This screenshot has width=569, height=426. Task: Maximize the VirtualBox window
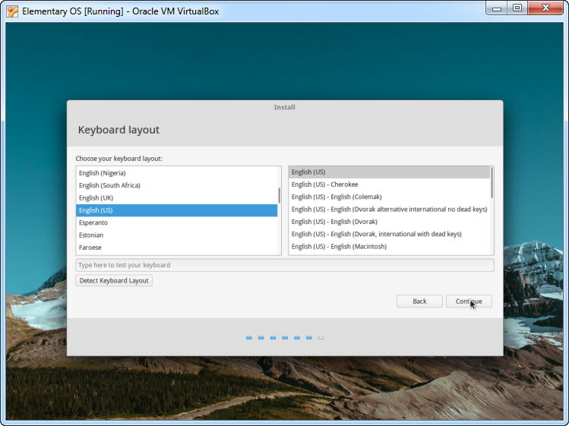(x=517, y=8)
